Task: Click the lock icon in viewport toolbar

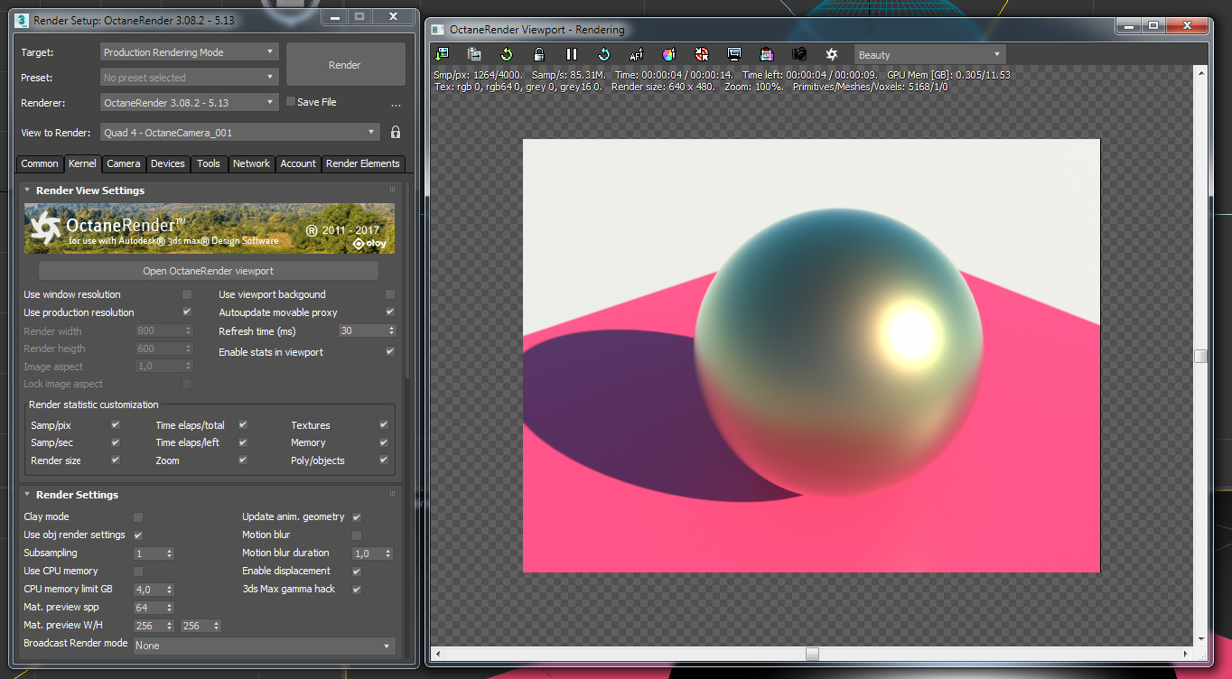Action: (x=539, y=55)
